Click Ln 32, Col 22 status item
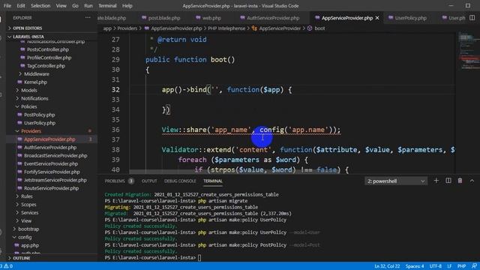 387,266
